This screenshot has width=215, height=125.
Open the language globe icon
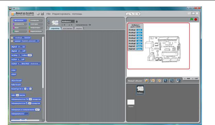[x=38, y=14]
